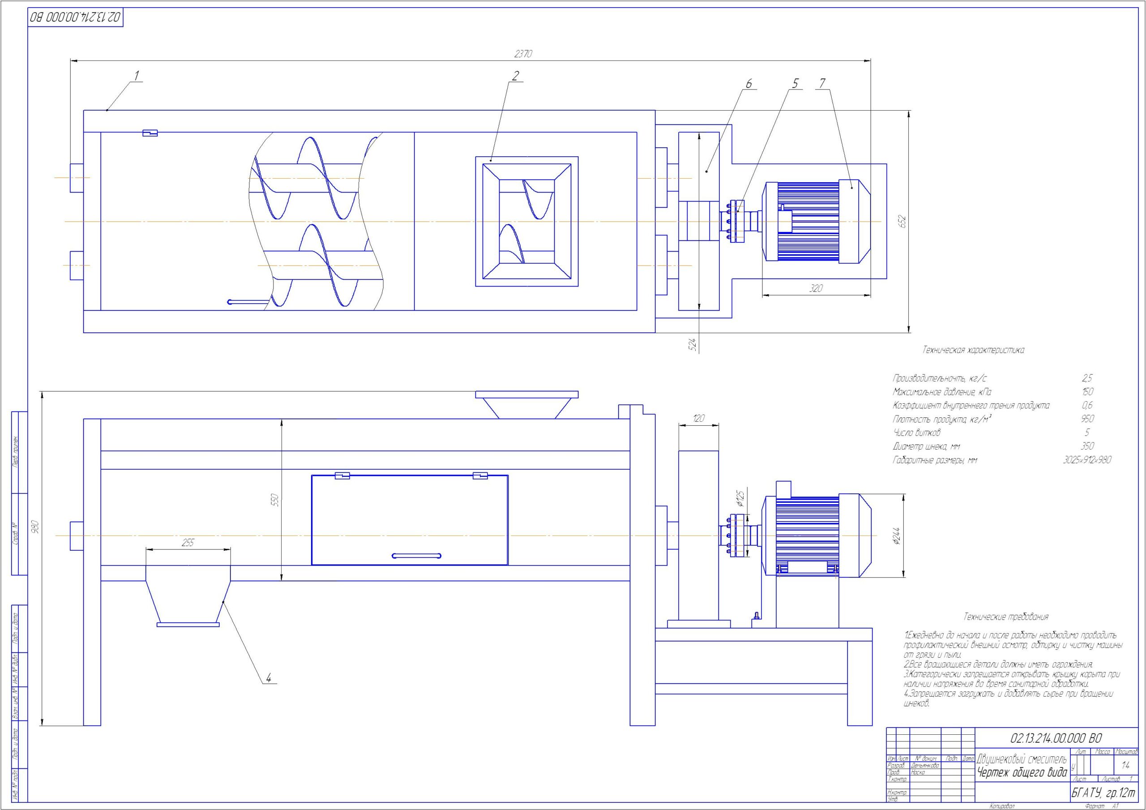Click 'Габаритные размеры, мм' label
The width and height of the screenshot is (1146, 810).
click(935, 460)
